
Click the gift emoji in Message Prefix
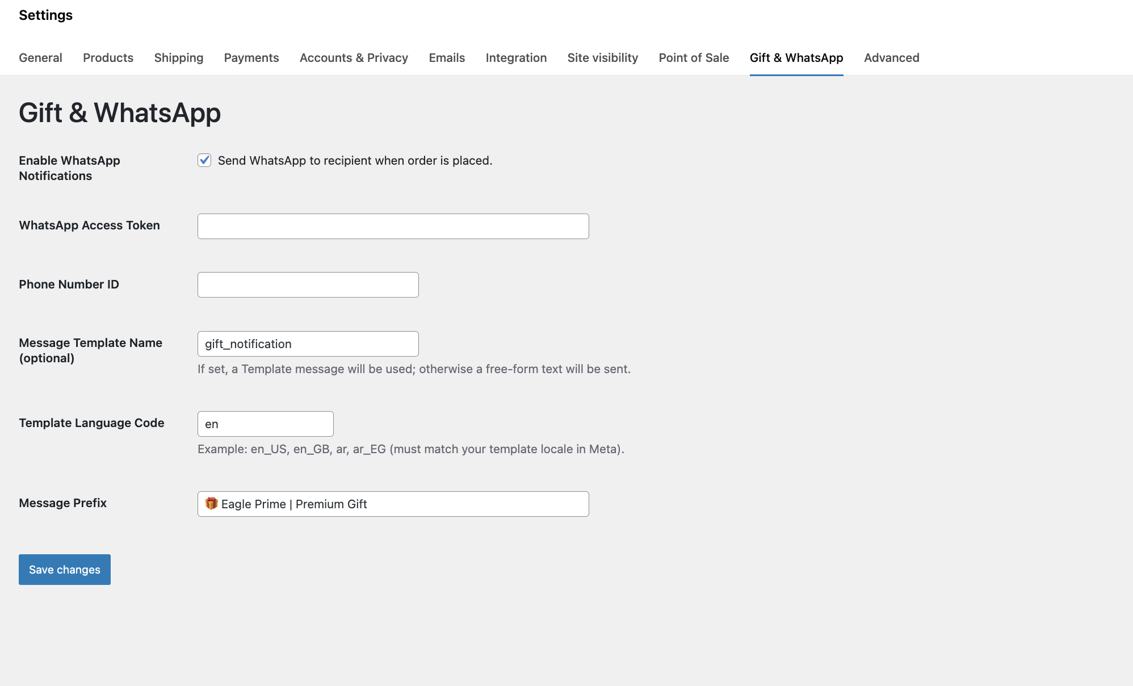[211, 504]
